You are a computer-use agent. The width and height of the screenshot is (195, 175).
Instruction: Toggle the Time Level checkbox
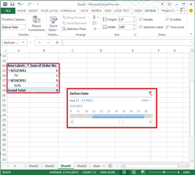(167, 27)
